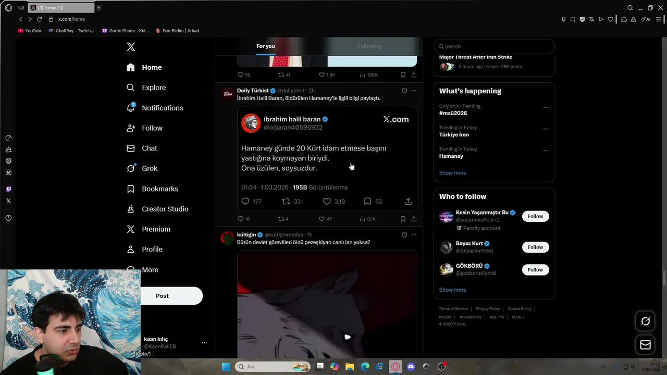Open Chat in sidebar
Screen dimensions: 667x375
pos(142,148)
